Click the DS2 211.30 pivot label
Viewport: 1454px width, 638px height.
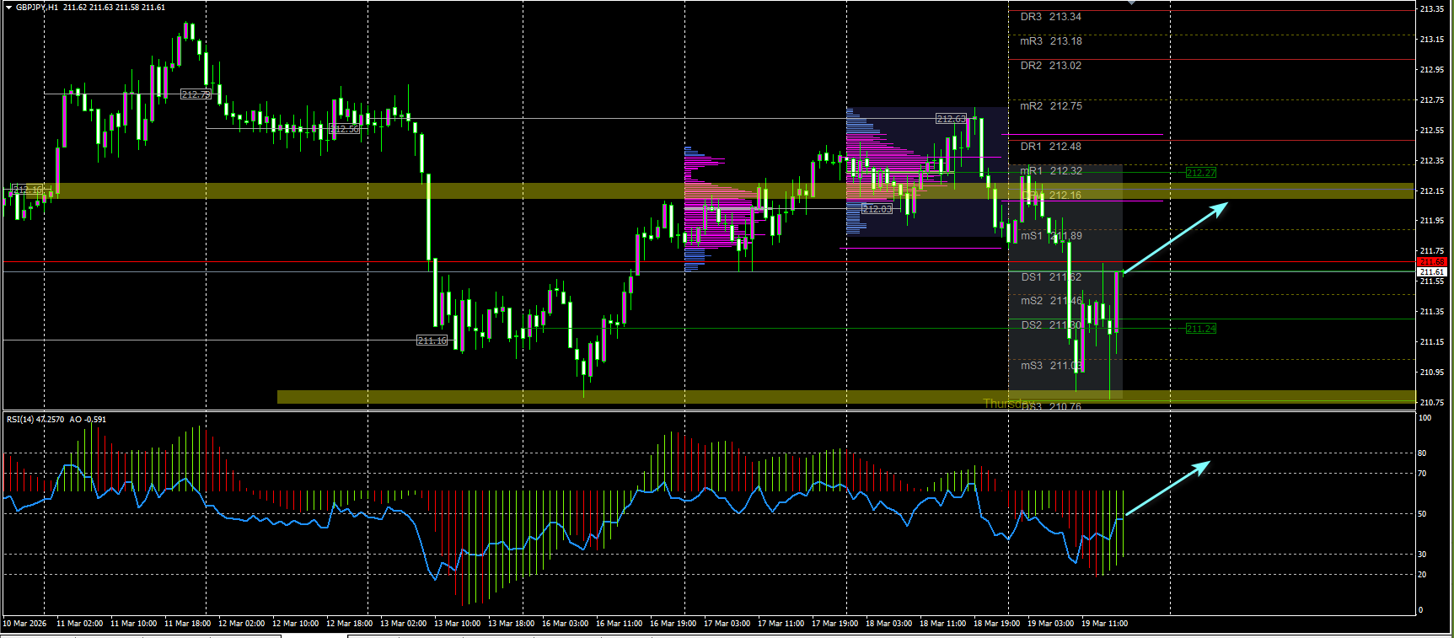click(x=1050, y=325)
